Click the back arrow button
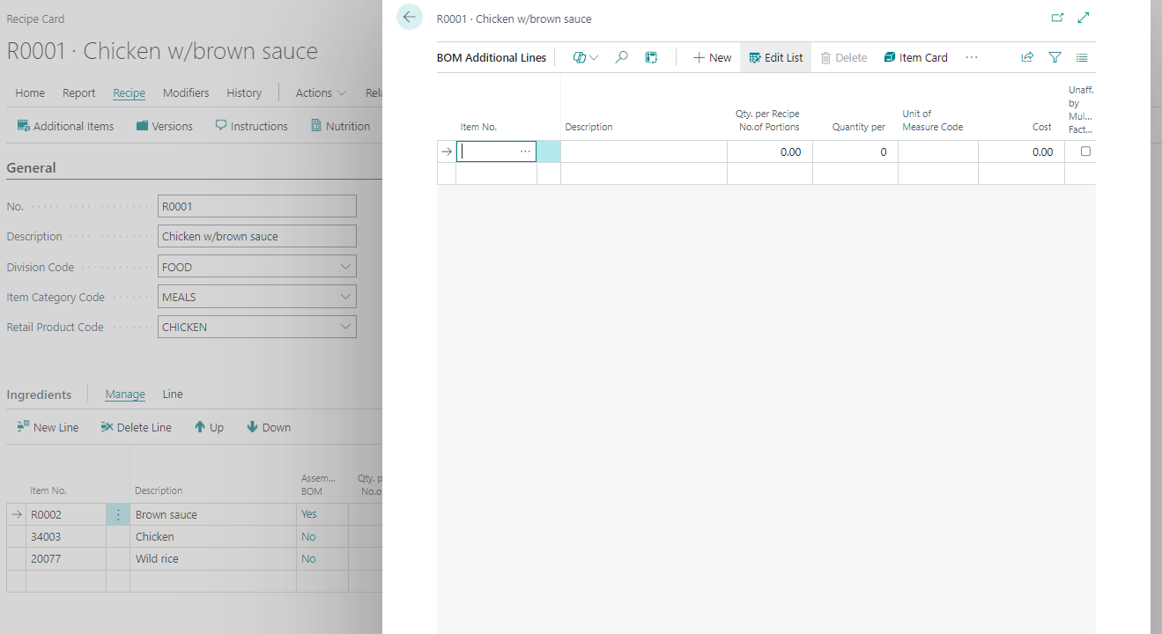The width and height of the screenshot is (1162, 634). pos(409,17)
